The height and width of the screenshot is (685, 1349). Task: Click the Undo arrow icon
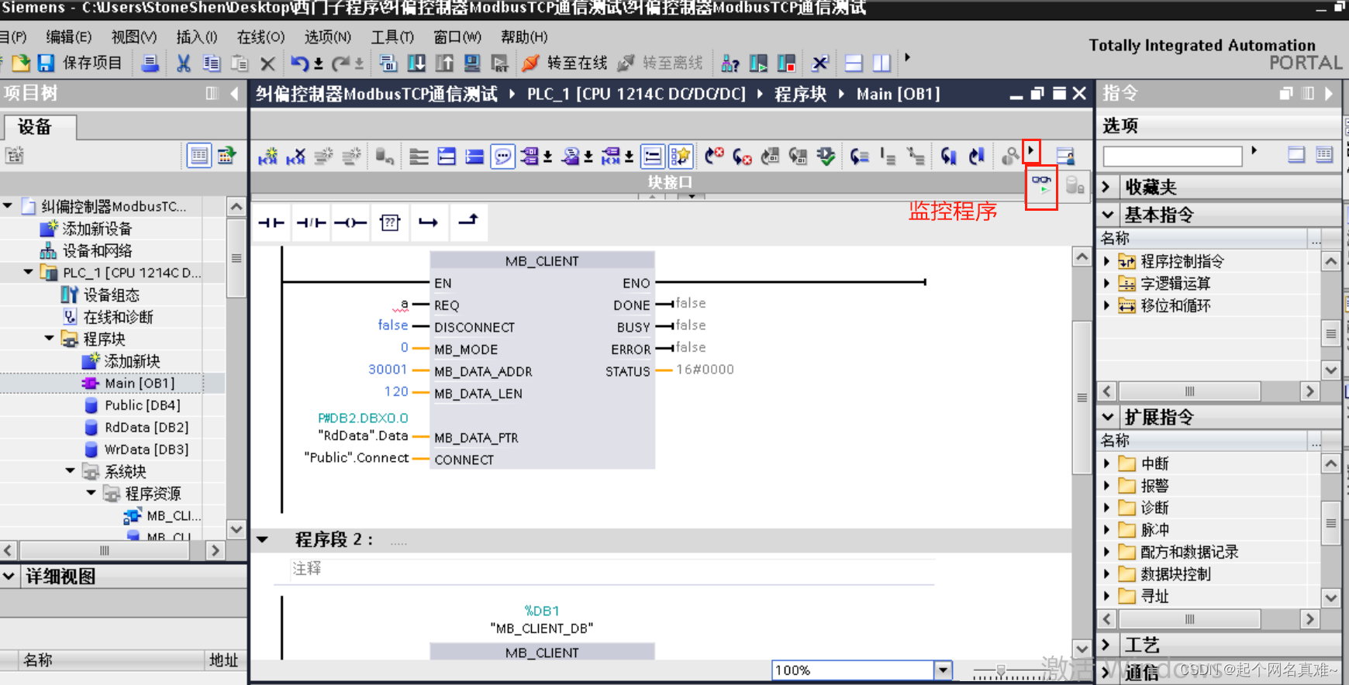[299, 64]
